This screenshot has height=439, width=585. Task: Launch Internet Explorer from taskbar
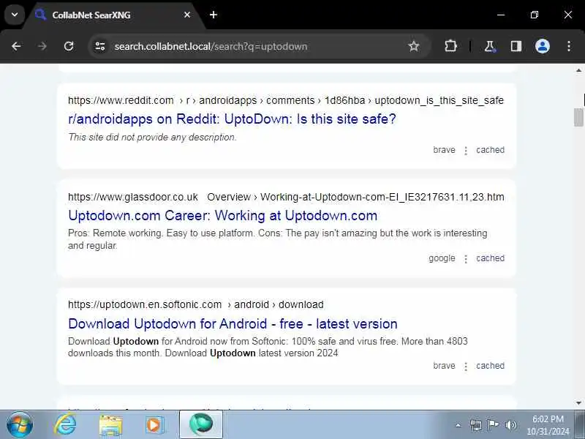pos(65,425)
